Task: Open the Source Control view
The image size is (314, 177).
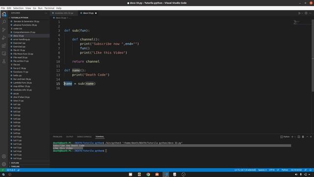Action: [4, 30]
